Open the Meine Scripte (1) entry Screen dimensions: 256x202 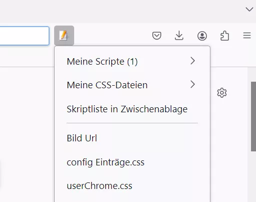pos(132,61)
